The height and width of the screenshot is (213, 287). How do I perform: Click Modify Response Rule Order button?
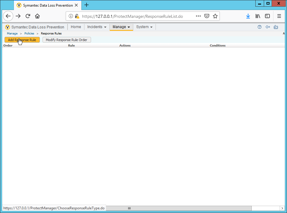67,40
